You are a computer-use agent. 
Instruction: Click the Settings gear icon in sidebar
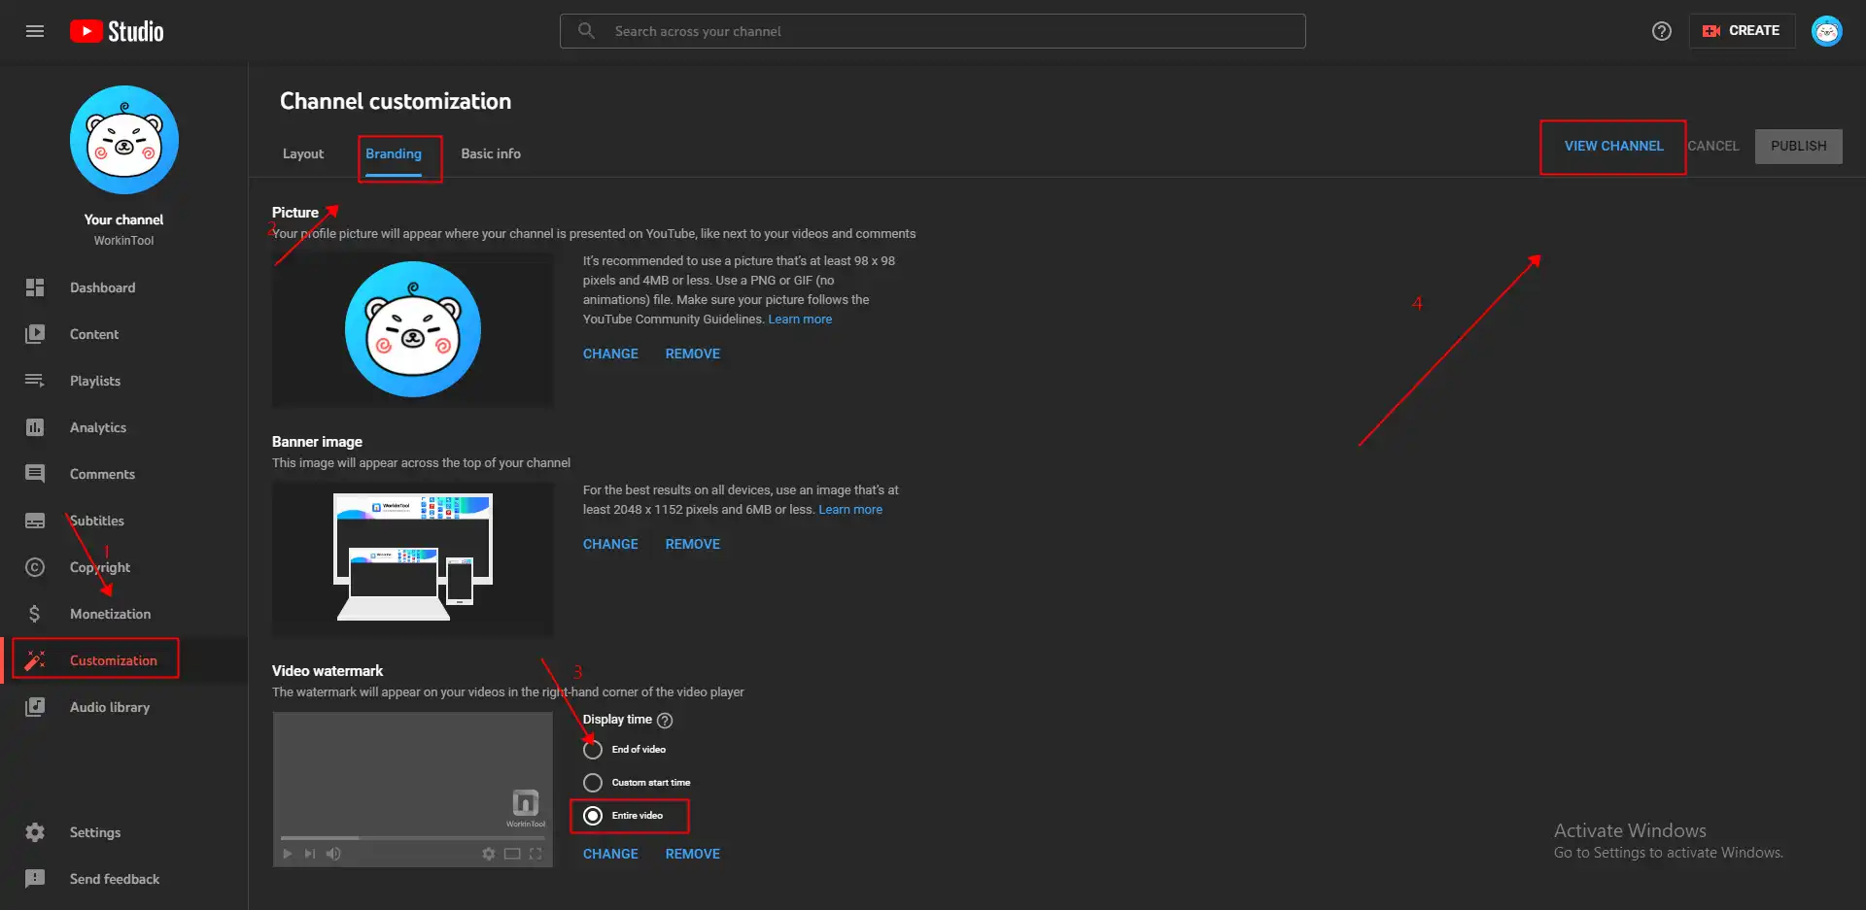point(35,832)
